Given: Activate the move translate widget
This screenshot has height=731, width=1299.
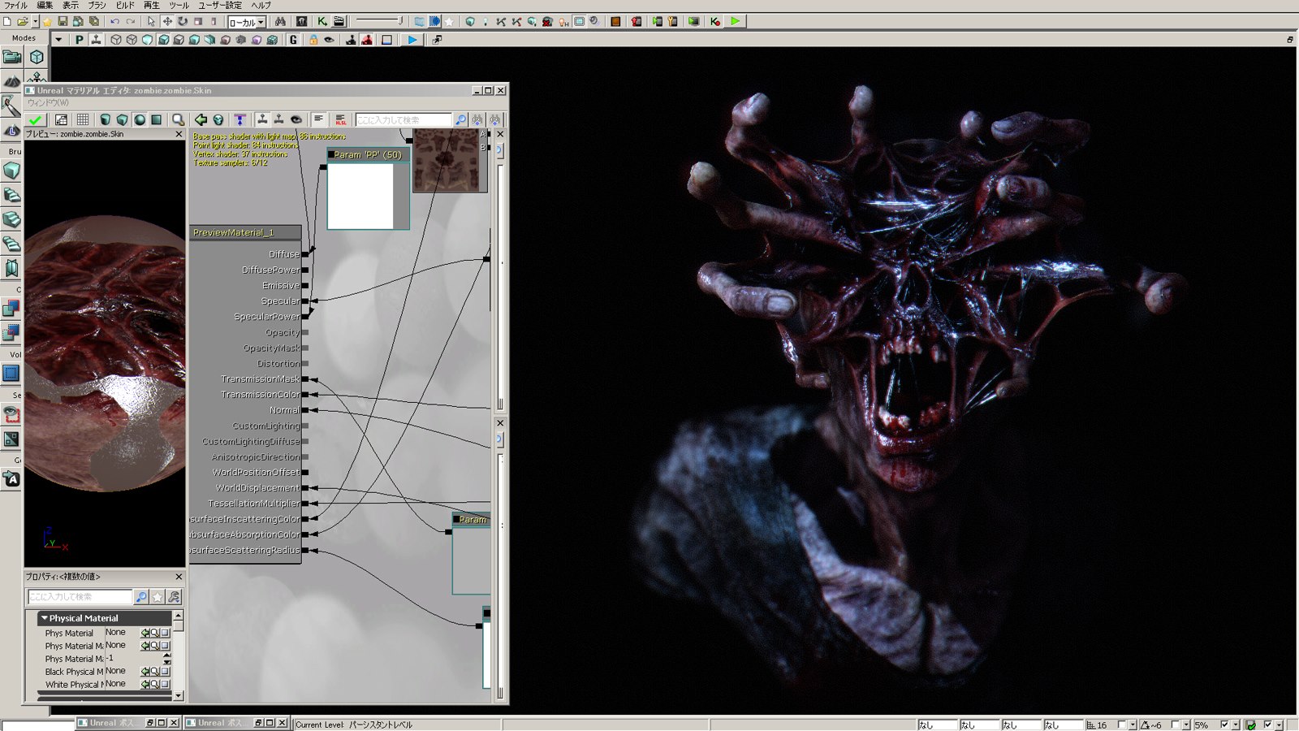Looking at the screenshot, I should pos(166,21).
